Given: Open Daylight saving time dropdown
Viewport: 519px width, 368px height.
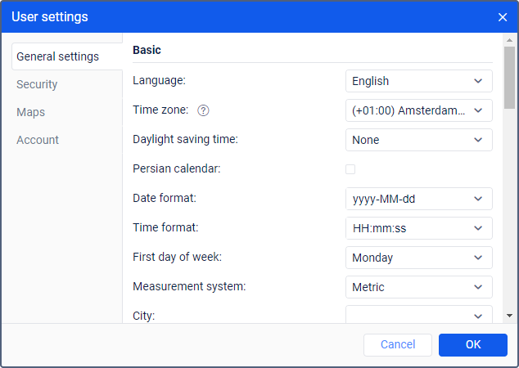Looking at the screenshot, I should pyautogui.click(x=418, y=140).
